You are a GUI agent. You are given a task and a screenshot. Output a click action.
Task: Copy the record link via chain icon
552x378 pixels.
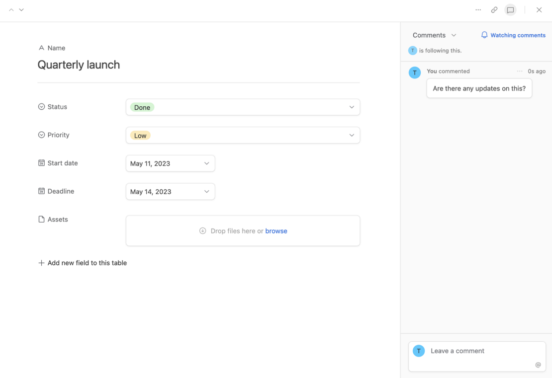click(494, 9)
